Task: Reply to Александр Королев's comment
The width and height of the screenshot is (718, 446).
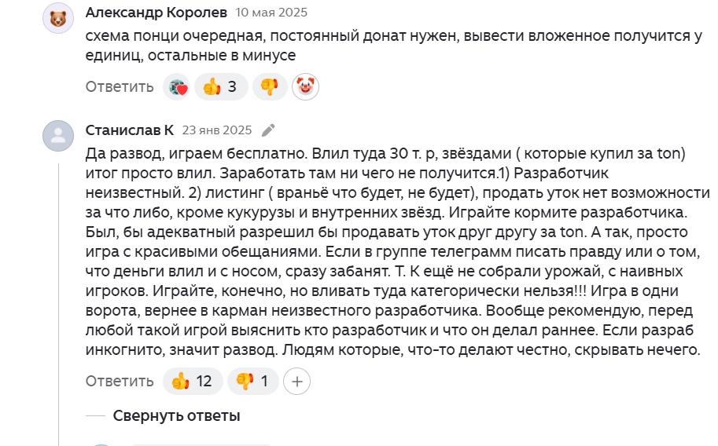Action: 120,86
